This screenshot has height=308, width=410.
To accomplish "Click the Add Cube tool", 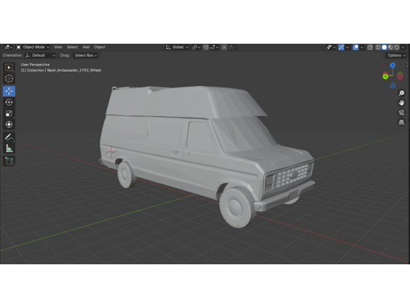I will (x=9, y=161).
